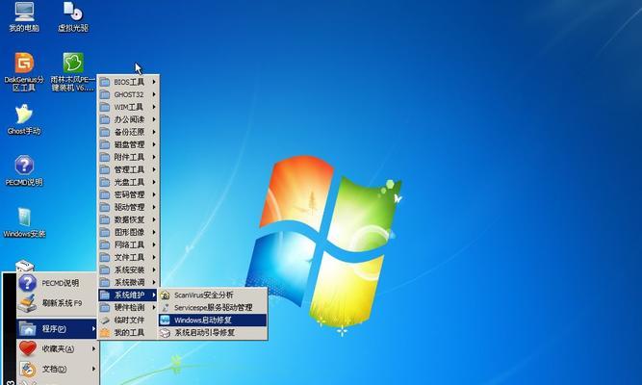642x385 pixels.
Task: Open the 我的电脑 desktop icon
Action: (x=24, y=16)
